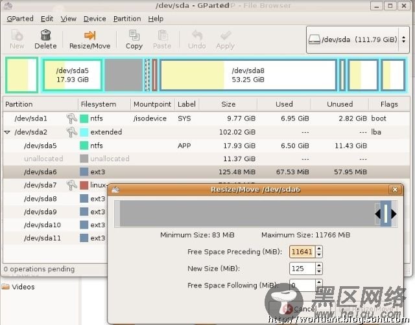Click the "0 operations pending" status text
This screenshot has height=325, width=415.
tap(39, 269)
